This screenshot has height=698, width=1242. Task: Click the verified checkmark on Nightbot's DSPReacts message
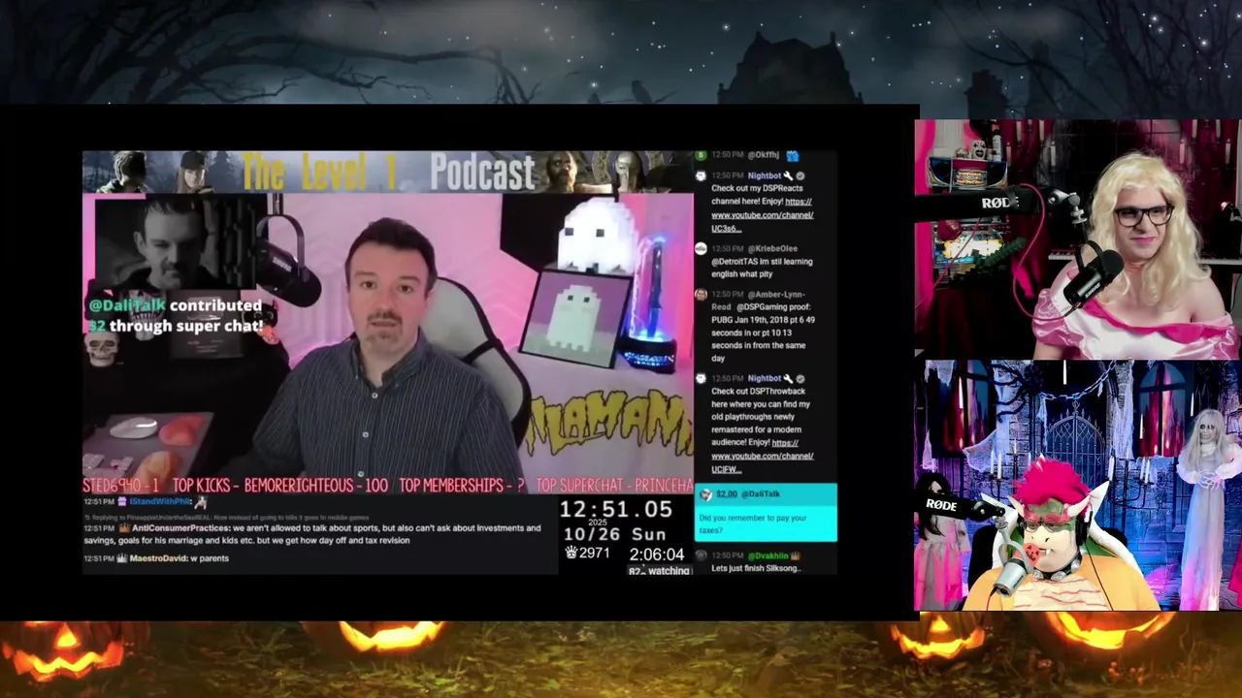point(801,176)
